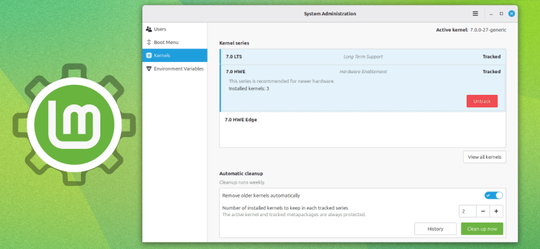The height and width of the screenshot is (249, 540).
Task: Click the Kernels chip icon in the sidebar
Action: 148,56
